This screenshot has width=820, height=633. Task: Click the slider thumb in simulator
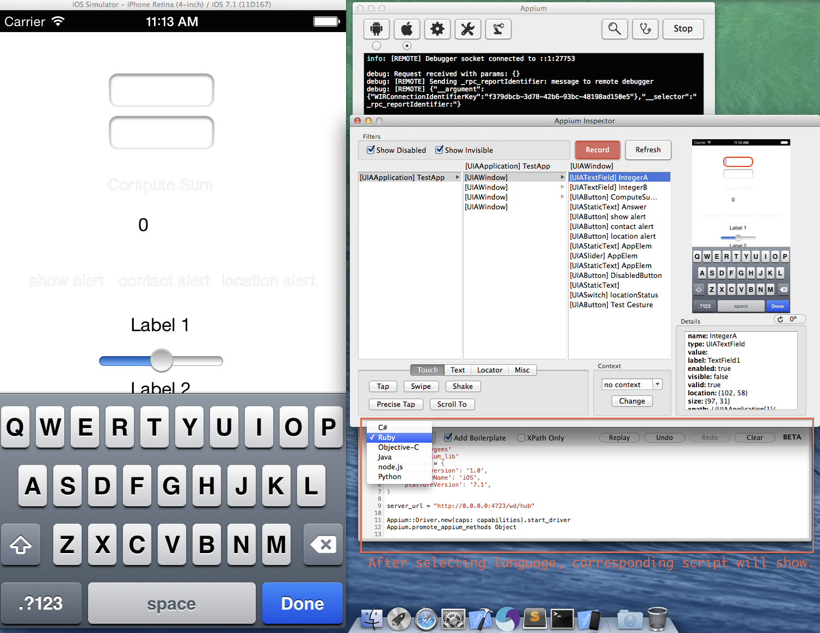click(162, 361)
